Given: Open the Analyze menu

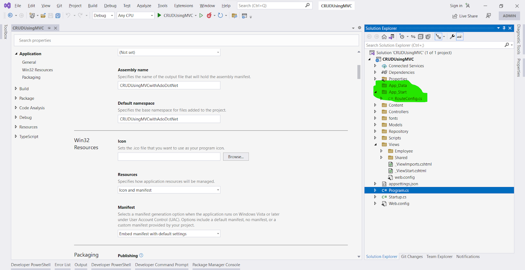Looking at the screenshot, I should [144, 6].
